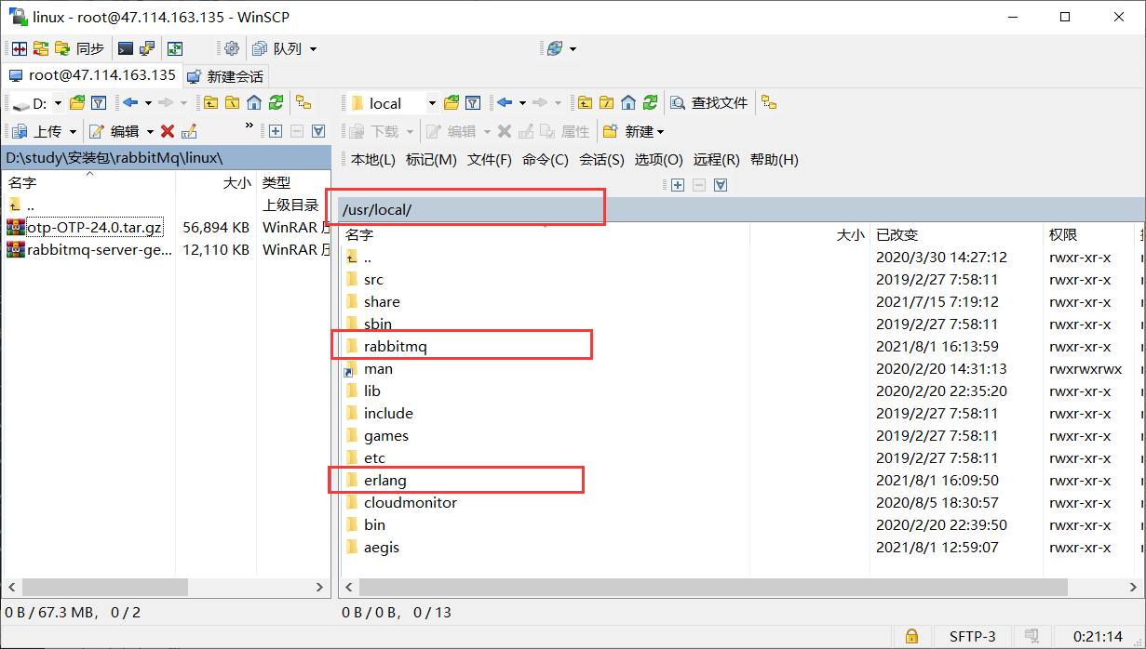Switch to root@47.114.163.135 session tab
The height and width of the screenshot is (649, 1146).
92,75
